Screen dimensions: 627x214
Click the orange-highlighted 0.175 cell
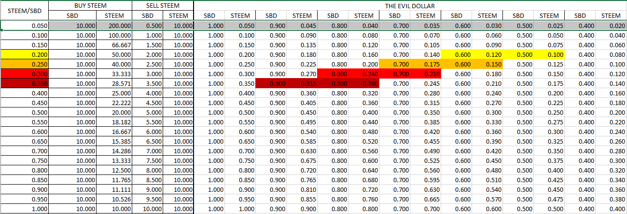(426, 64)
